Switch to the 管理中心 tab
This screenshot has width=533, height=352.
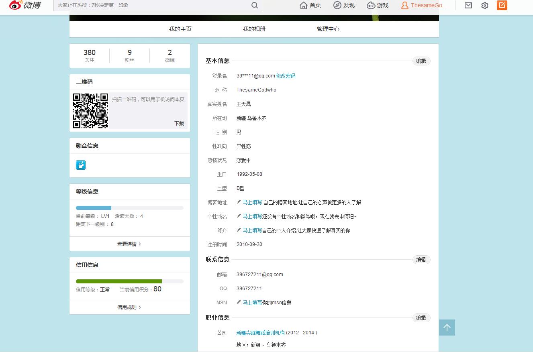(328, 29)
